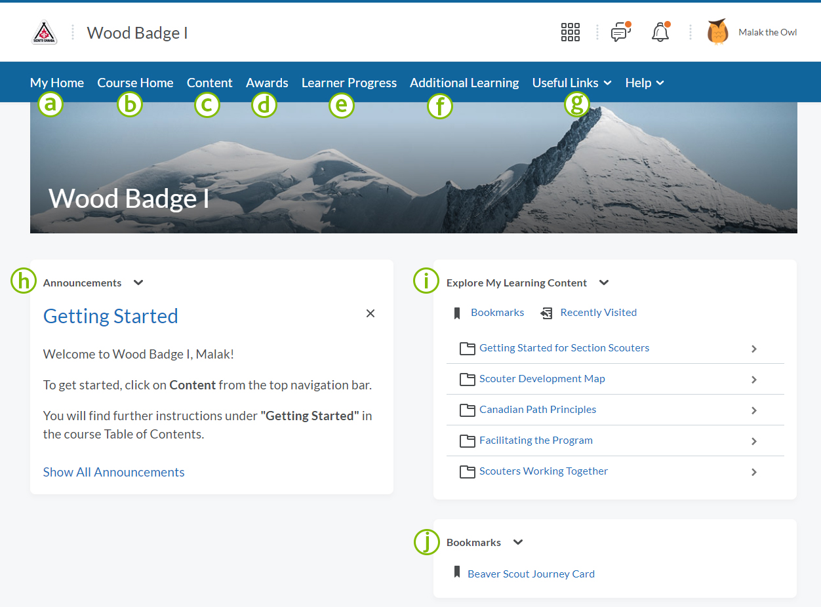Open the Learner Progress tab
This screenshot has width=821, height=607.
[349, 83]
